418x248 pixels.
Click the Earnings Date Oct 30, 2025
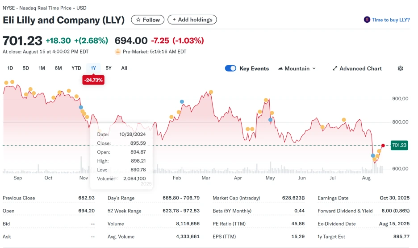[394, 198]
